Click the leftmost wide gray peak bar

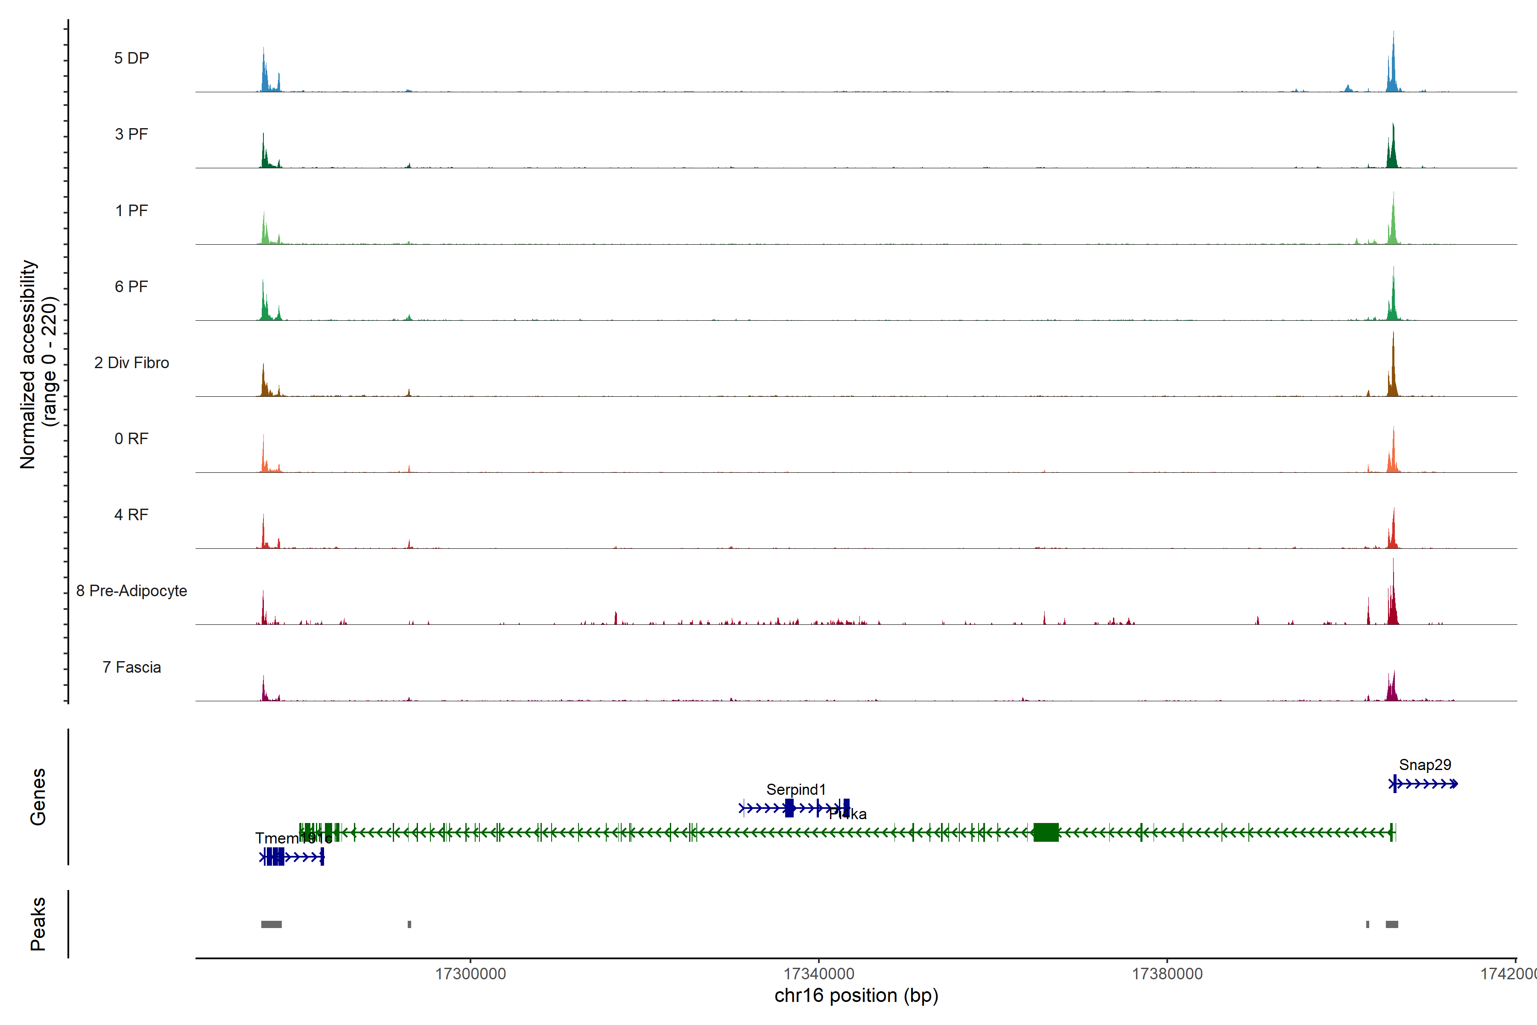(x=271, y=924)
